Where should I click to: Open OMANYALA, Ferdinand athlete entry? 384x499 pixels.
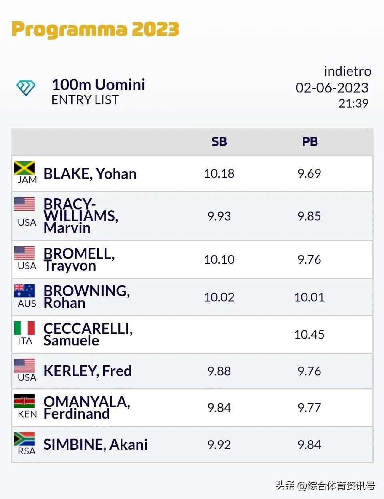click(x=86, y=407)
